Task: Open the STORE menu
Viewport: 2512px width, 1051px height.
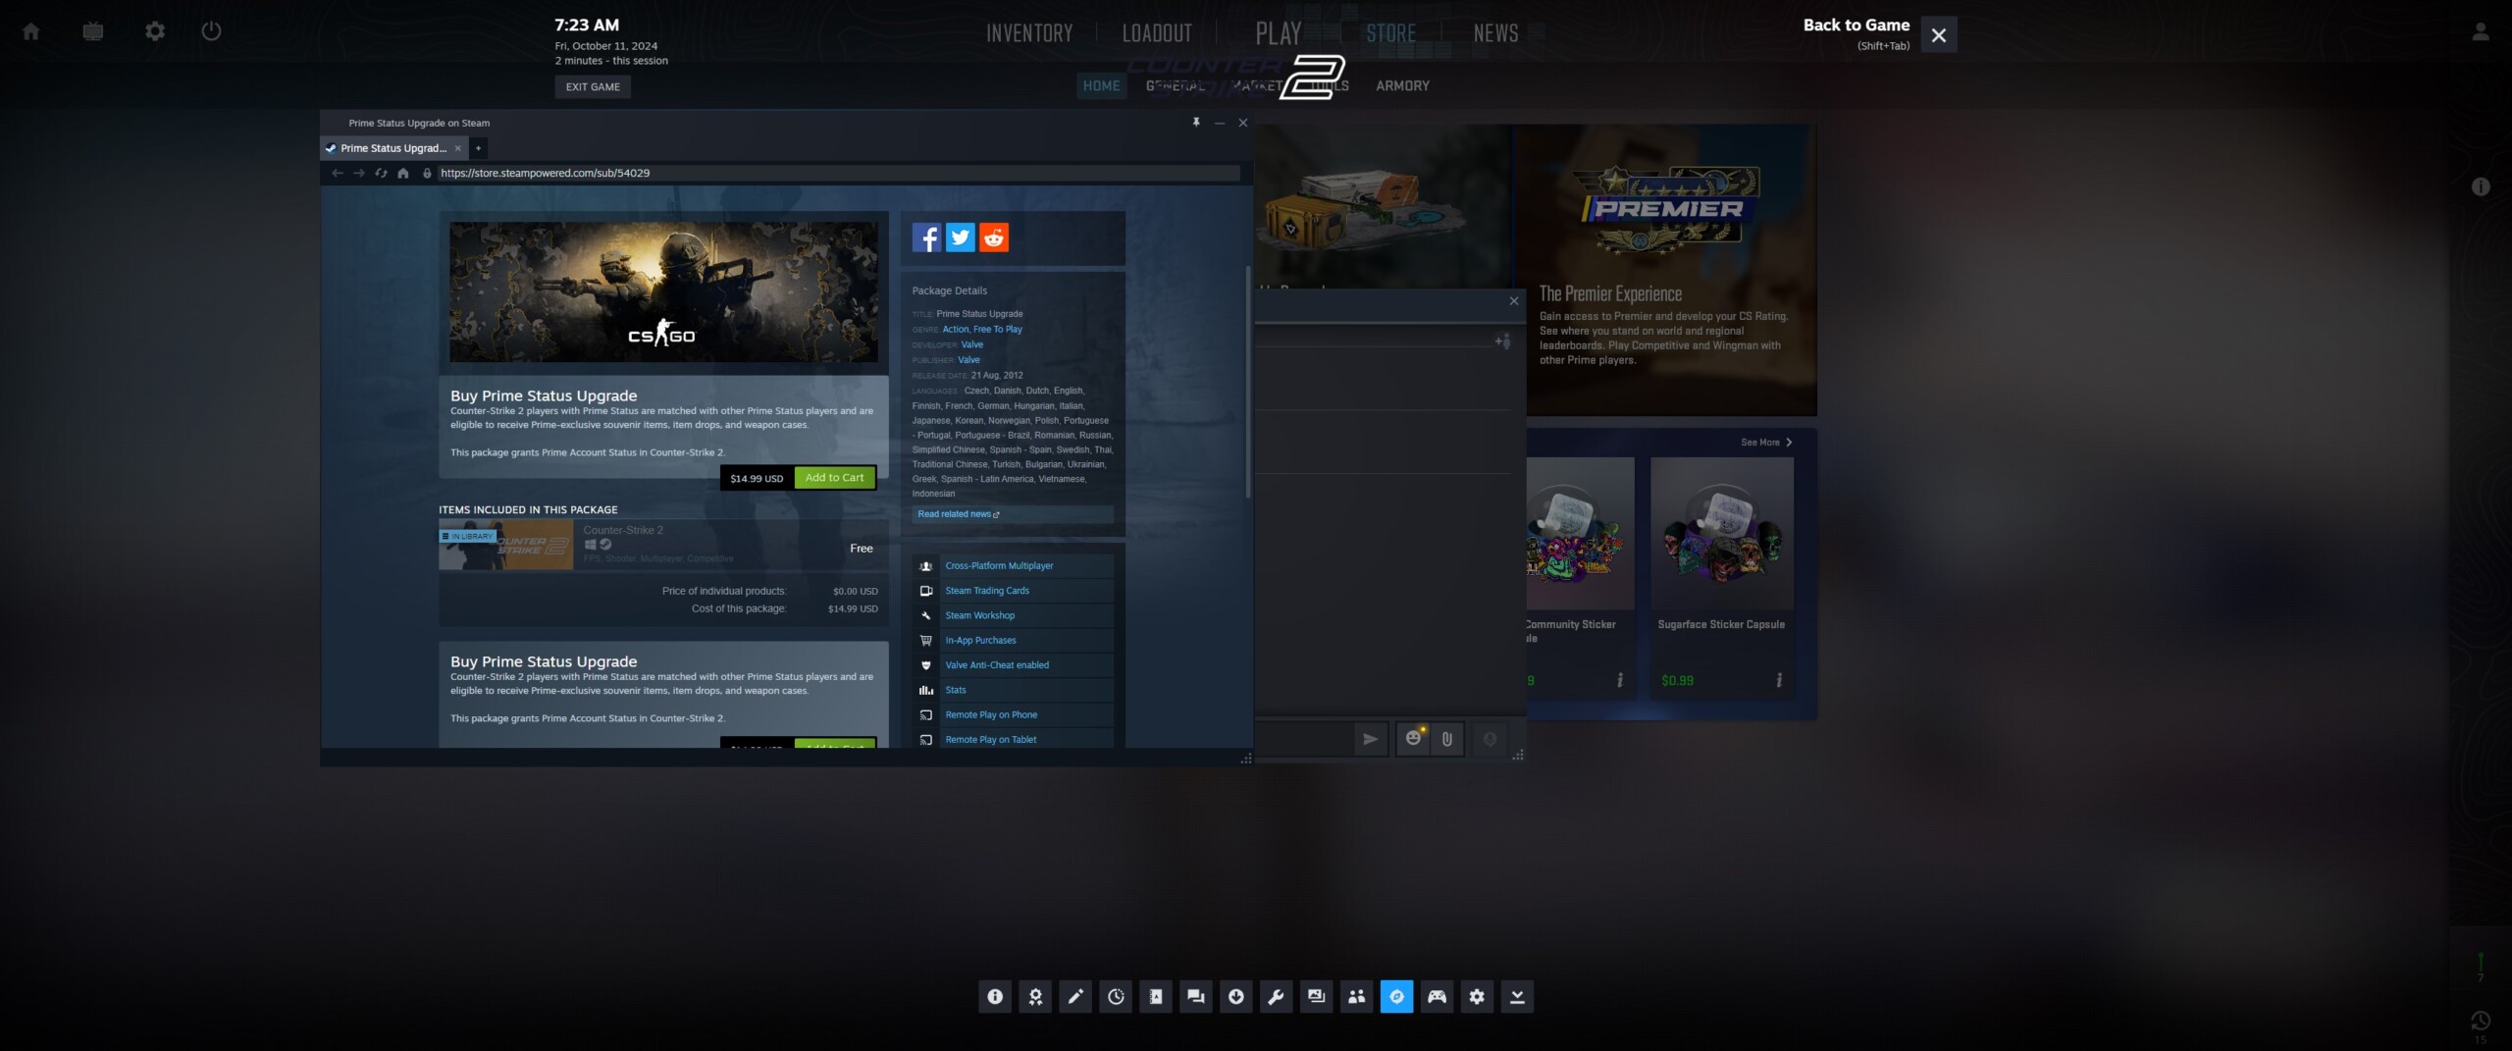Action: tap(1391, 33)
